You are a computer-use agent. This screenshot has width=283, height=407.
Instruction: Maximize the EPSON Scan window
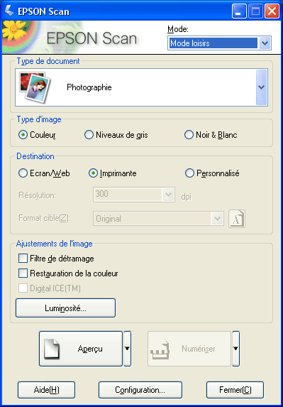coord(255,11)
